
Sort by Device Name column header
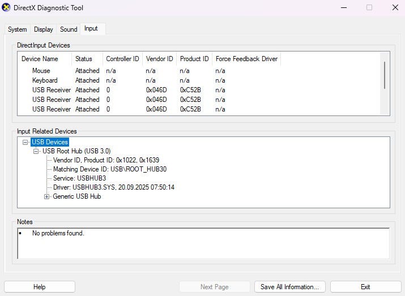click(x=40, y=59)
